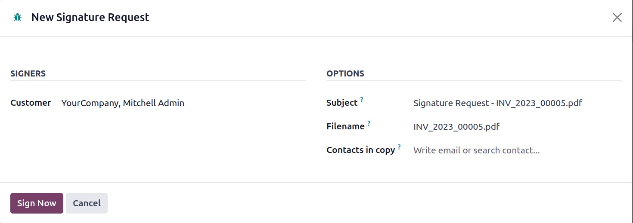Click the Sign Now button
The image size is (633, 223).
pos(37,203)
